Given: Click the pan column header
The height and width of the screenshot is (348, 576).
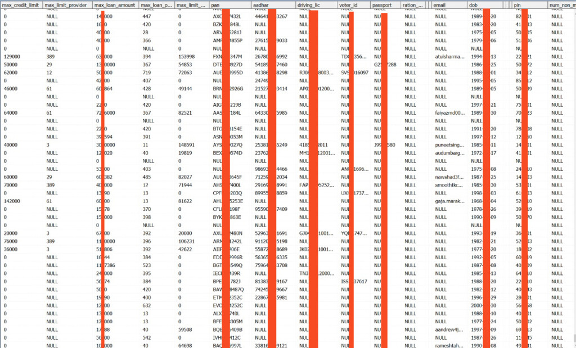Looking at the screenshot, I should click(x=230, y=5).
